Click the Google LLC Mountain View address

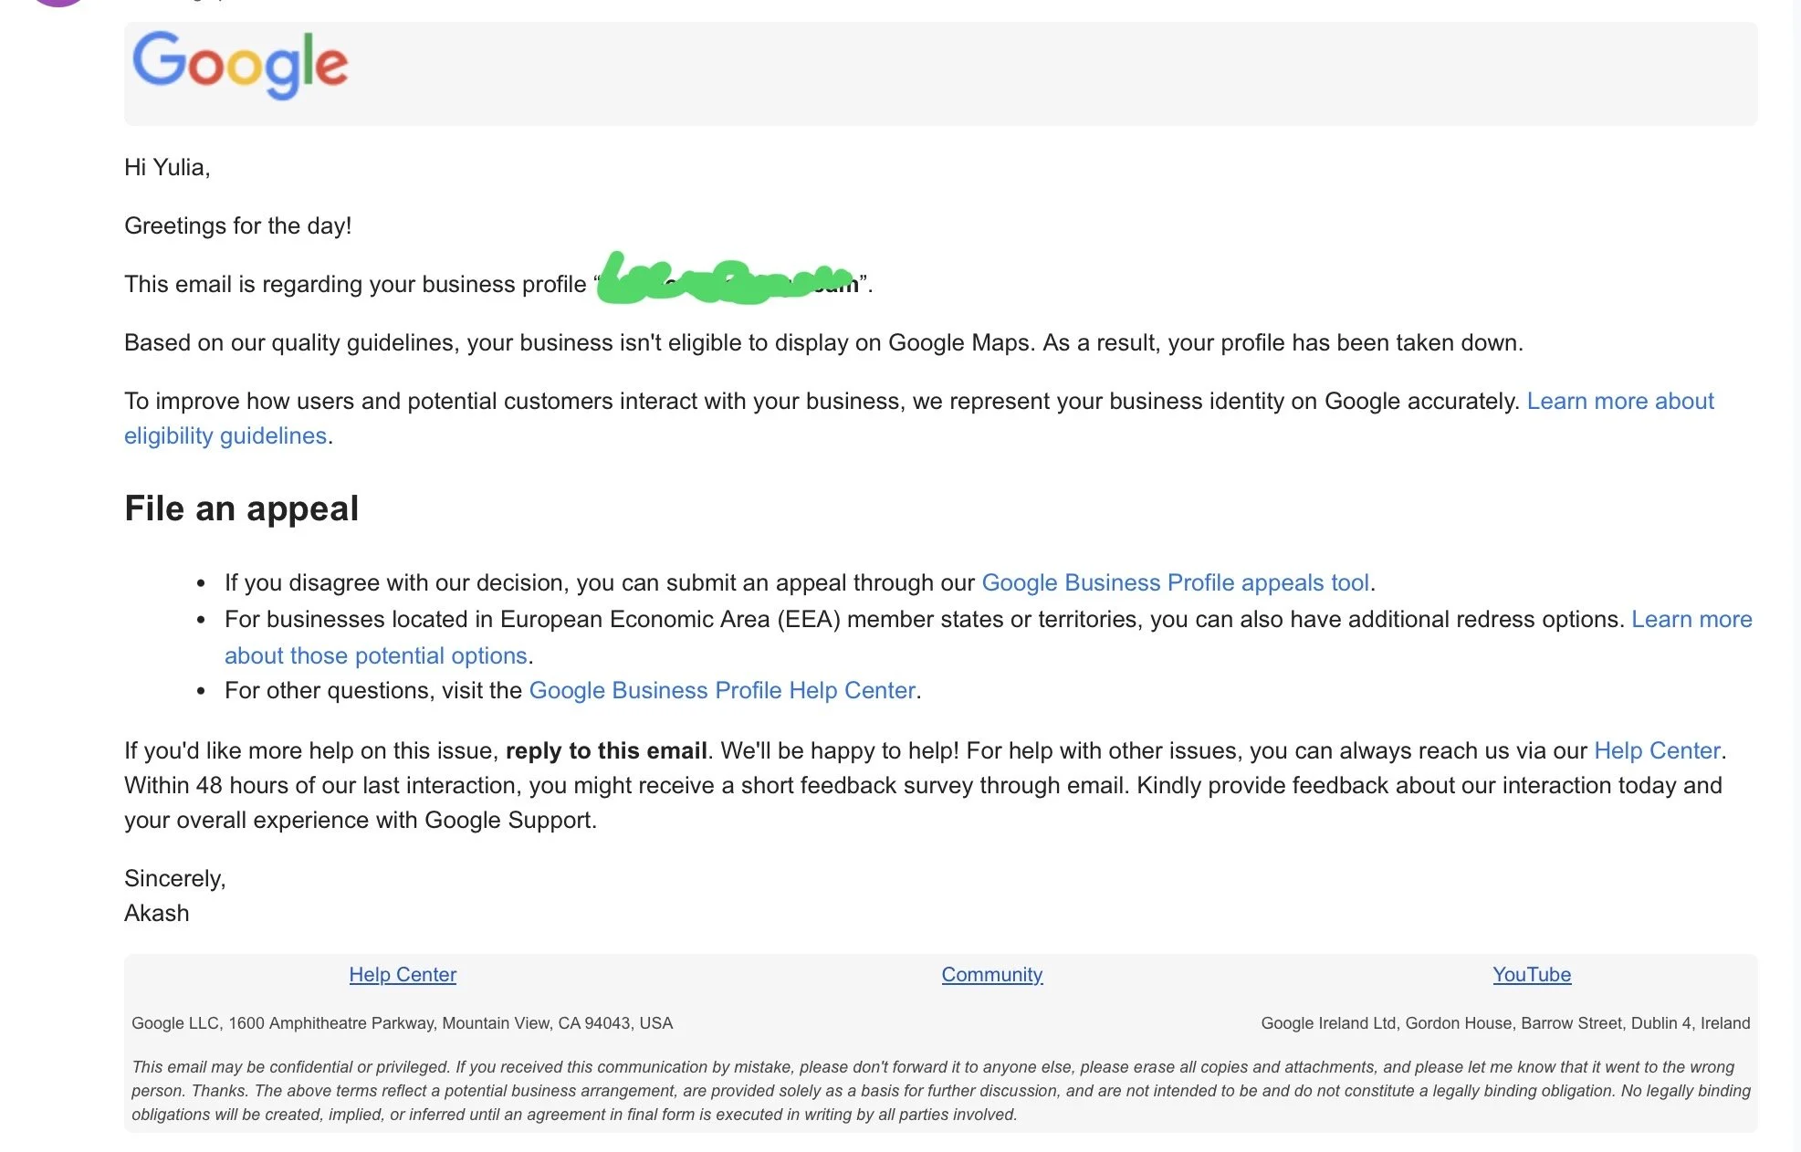pyautogui.click(x=402, y=1023)
